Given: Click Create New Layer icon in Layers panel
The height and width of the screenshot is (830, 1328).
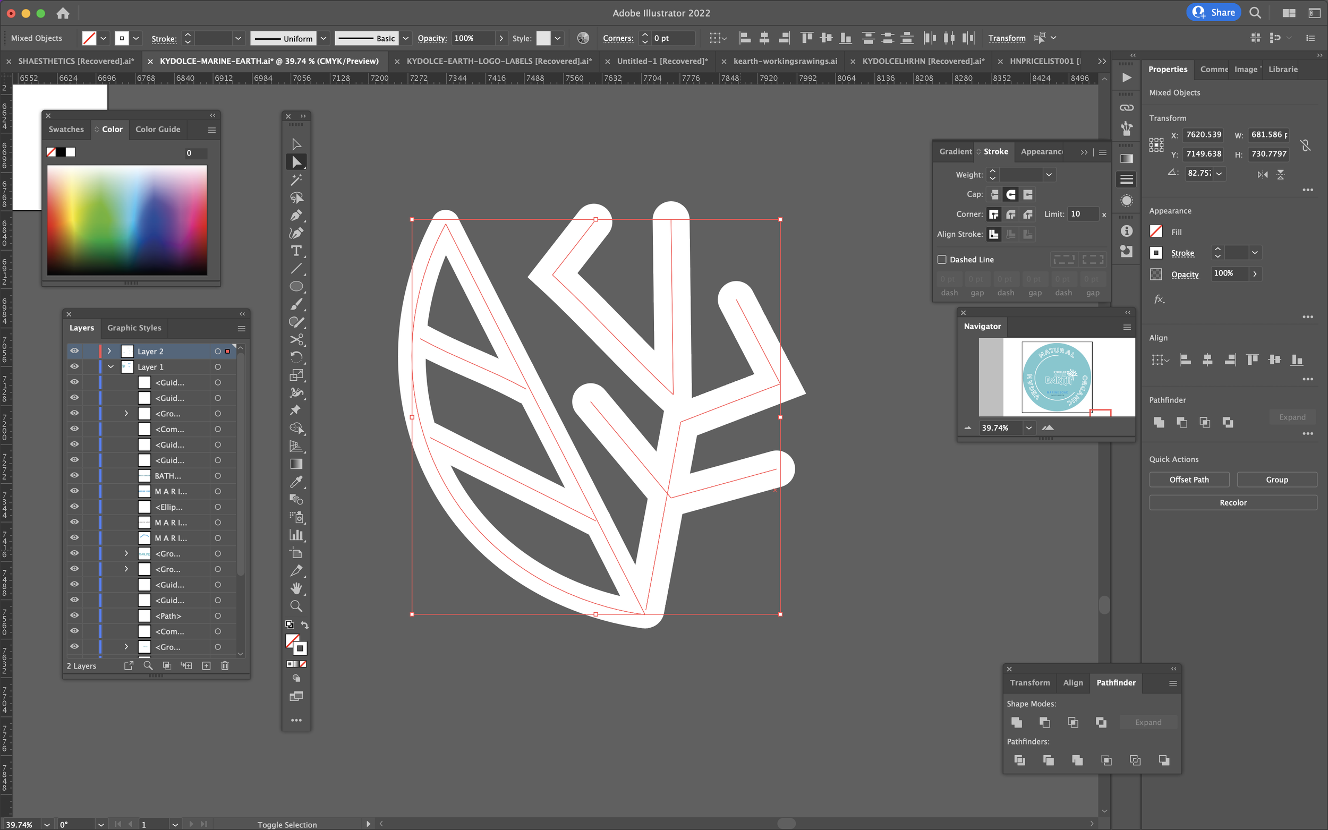Looking at the screenshot, I should (207, 666).
